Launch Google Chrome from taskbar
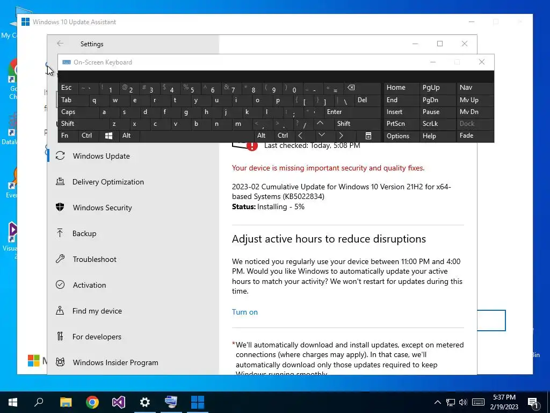This screenshot has width=550, height=413. 92,402
